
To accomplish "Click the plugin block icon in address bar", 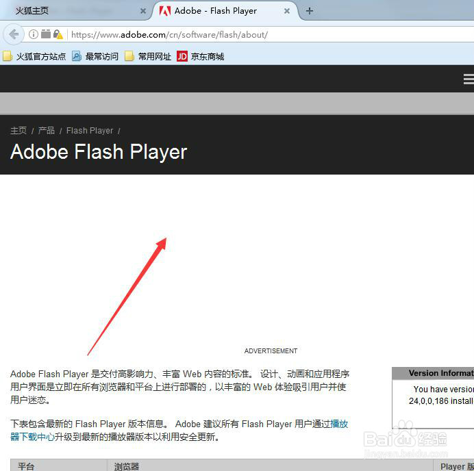I will (x=46, y=34).
